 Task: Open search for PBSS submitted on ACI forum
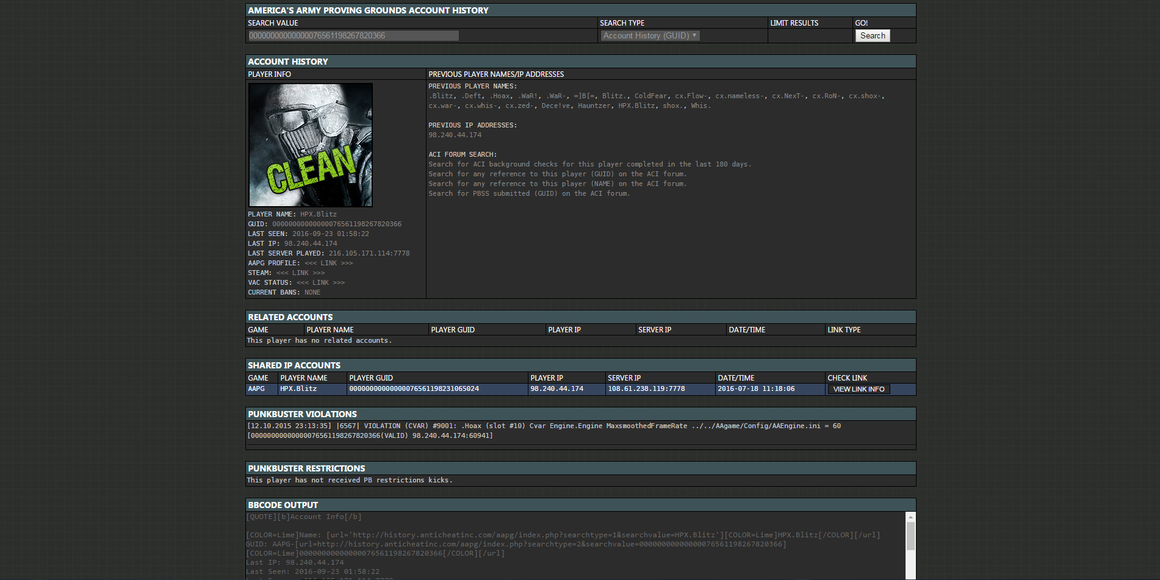point(529,193)
